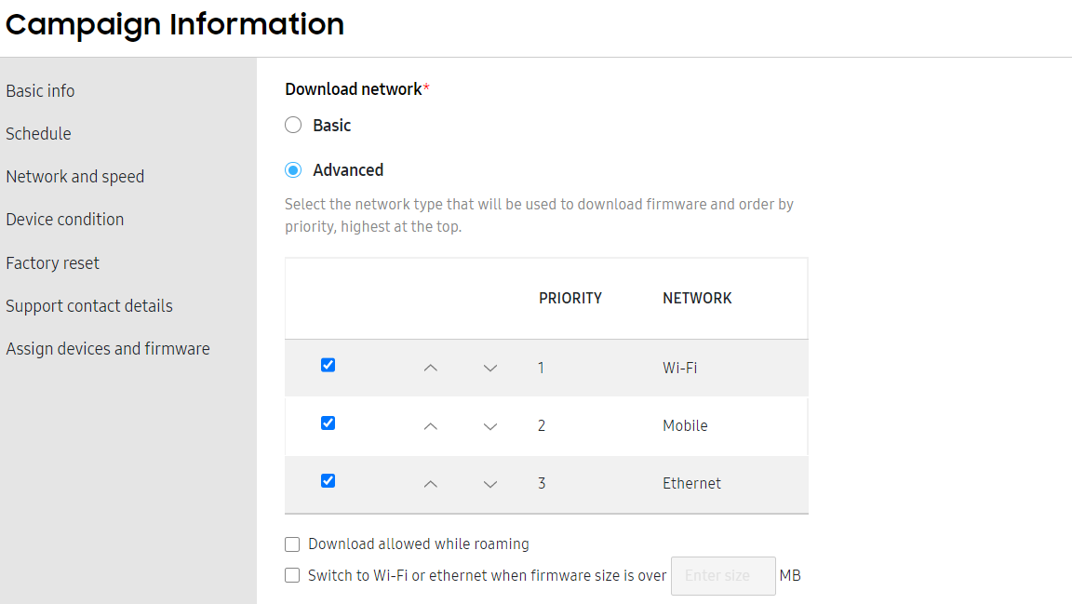Move Ethernet up in priority

430,484
